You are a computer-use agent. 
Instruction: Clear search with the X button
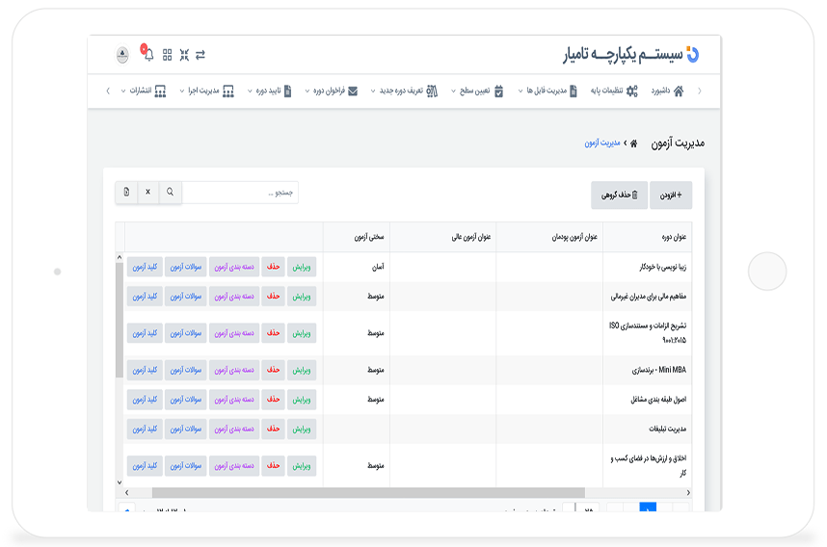(147, 193)
